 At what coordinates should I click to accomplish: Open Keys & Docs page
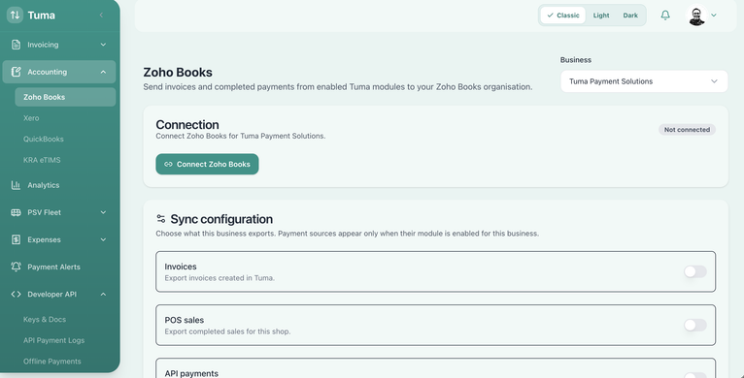click(x=45, y=319)
